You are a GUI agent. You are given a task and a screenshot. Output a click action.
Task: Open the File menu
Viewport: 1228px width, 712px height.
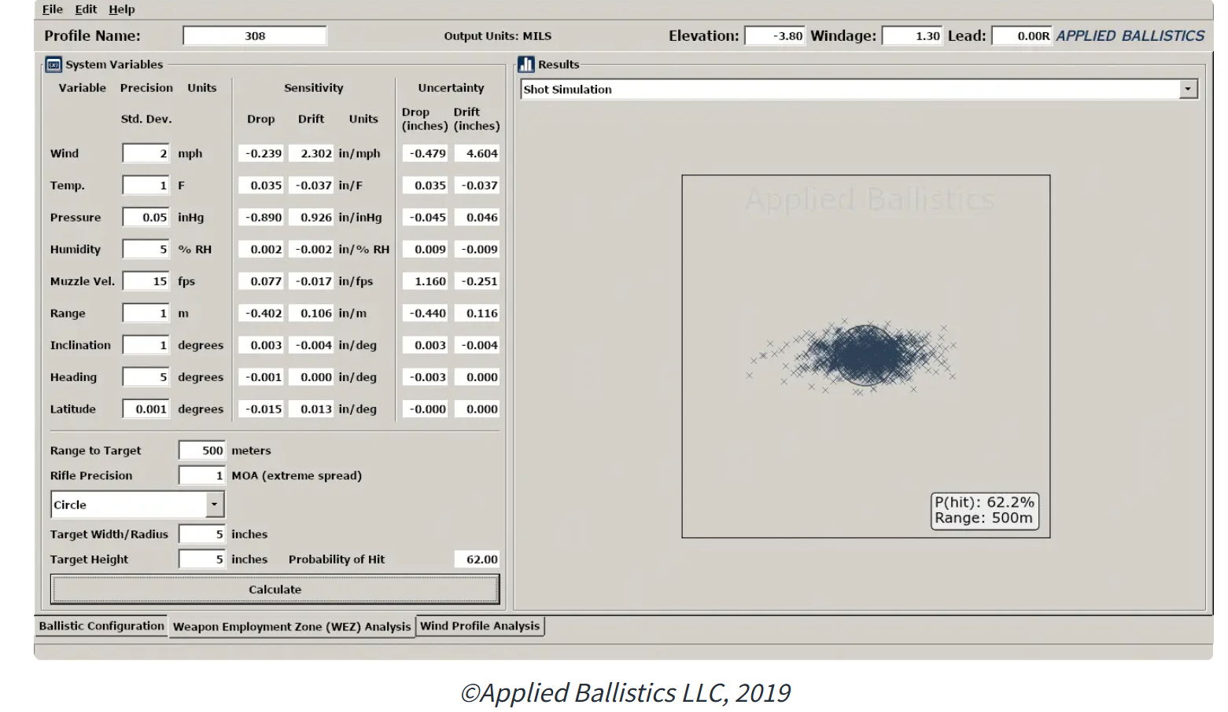coord(53,9)
